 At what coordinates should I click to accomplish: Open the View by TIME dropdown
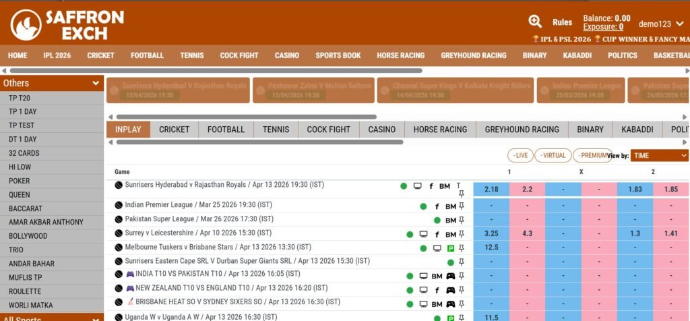659,155
